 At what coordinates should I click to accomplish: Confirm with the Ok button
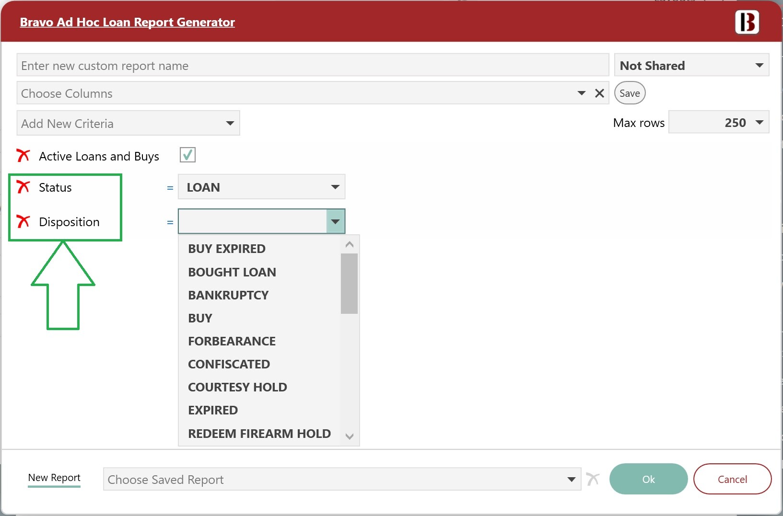648,479
